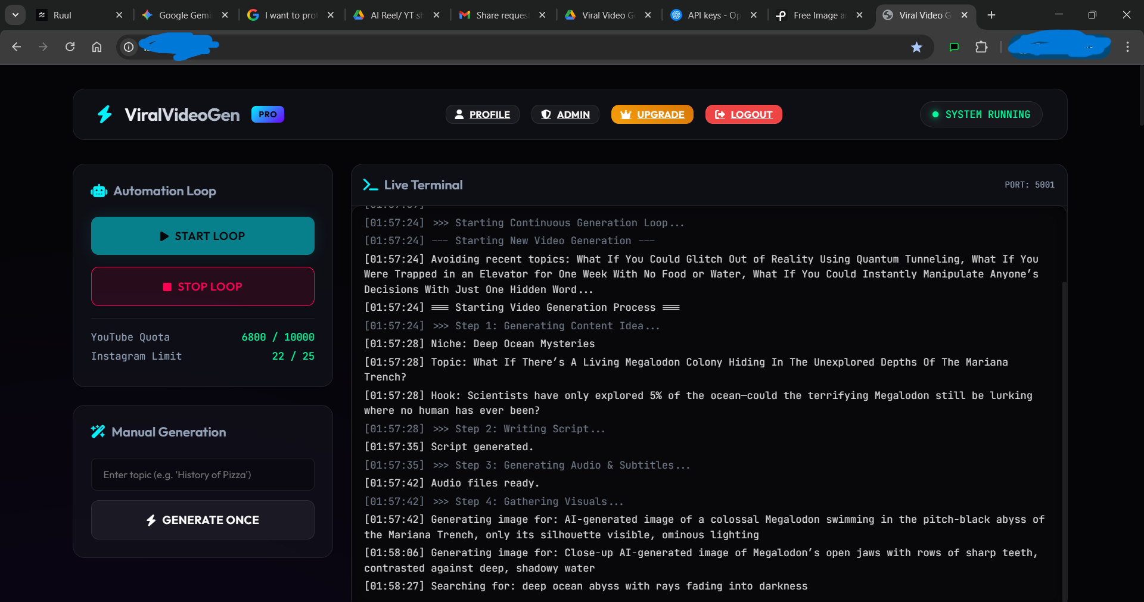Click the green chat bubble toolbar icon
Screen dimensions: 1144x602
point(954,47)
